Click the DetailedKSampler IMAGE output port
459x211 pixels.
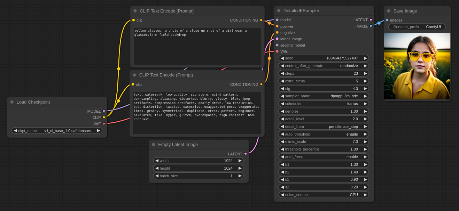(371, 26)
